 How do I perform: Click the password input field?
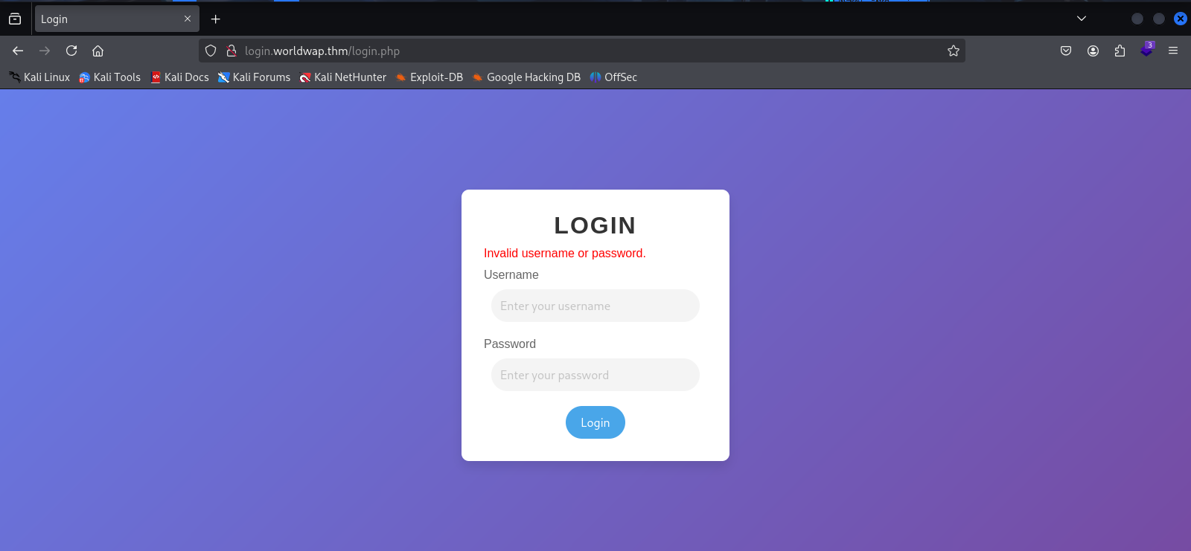[x=595, y=375]
